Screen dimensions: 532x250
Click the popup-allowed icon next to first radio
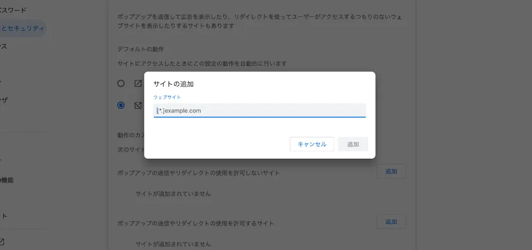[x=138, y=83]
